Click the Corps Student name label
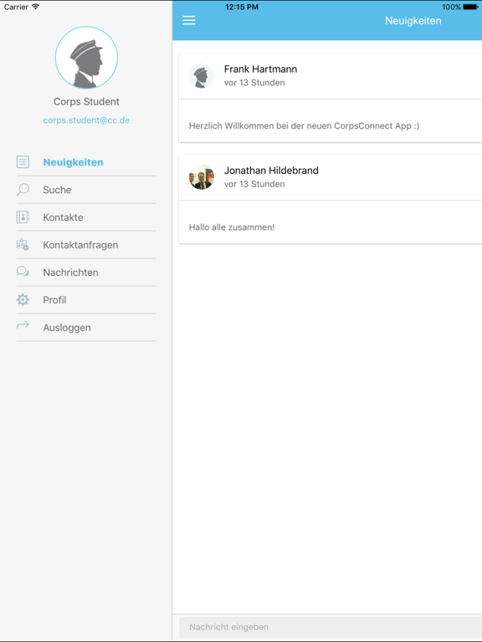482x642 pixels. (86, 101)
